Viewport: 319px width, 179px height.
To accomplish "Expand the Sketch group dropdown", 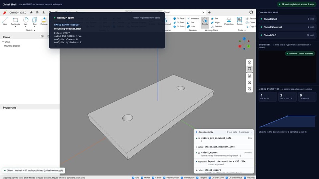I will pyautogui.click(x=34, y=30).
